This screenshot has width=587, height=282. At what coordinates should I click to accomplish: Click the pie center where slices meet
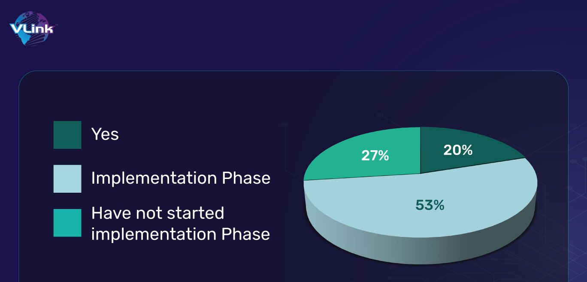(420, 173)
